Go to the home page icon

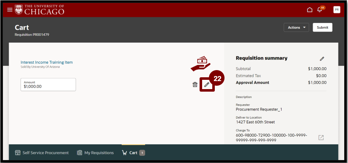(x=310, y=10)
